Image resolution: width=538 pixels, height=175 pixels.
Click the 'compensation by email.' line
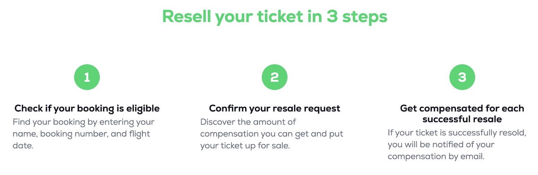coord(437,156)
